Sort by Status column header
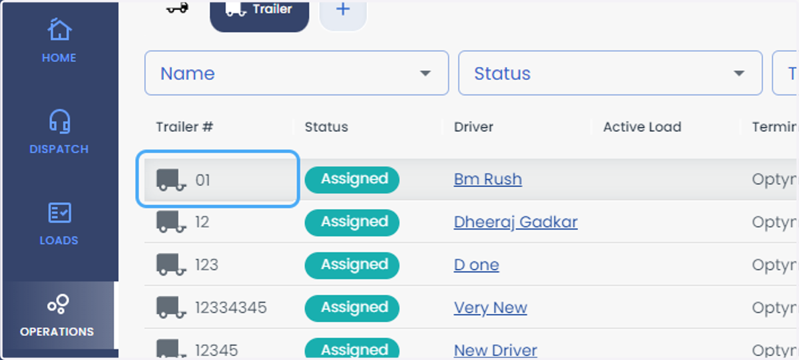This screenshot has height=360, width=799. [326, 126]
